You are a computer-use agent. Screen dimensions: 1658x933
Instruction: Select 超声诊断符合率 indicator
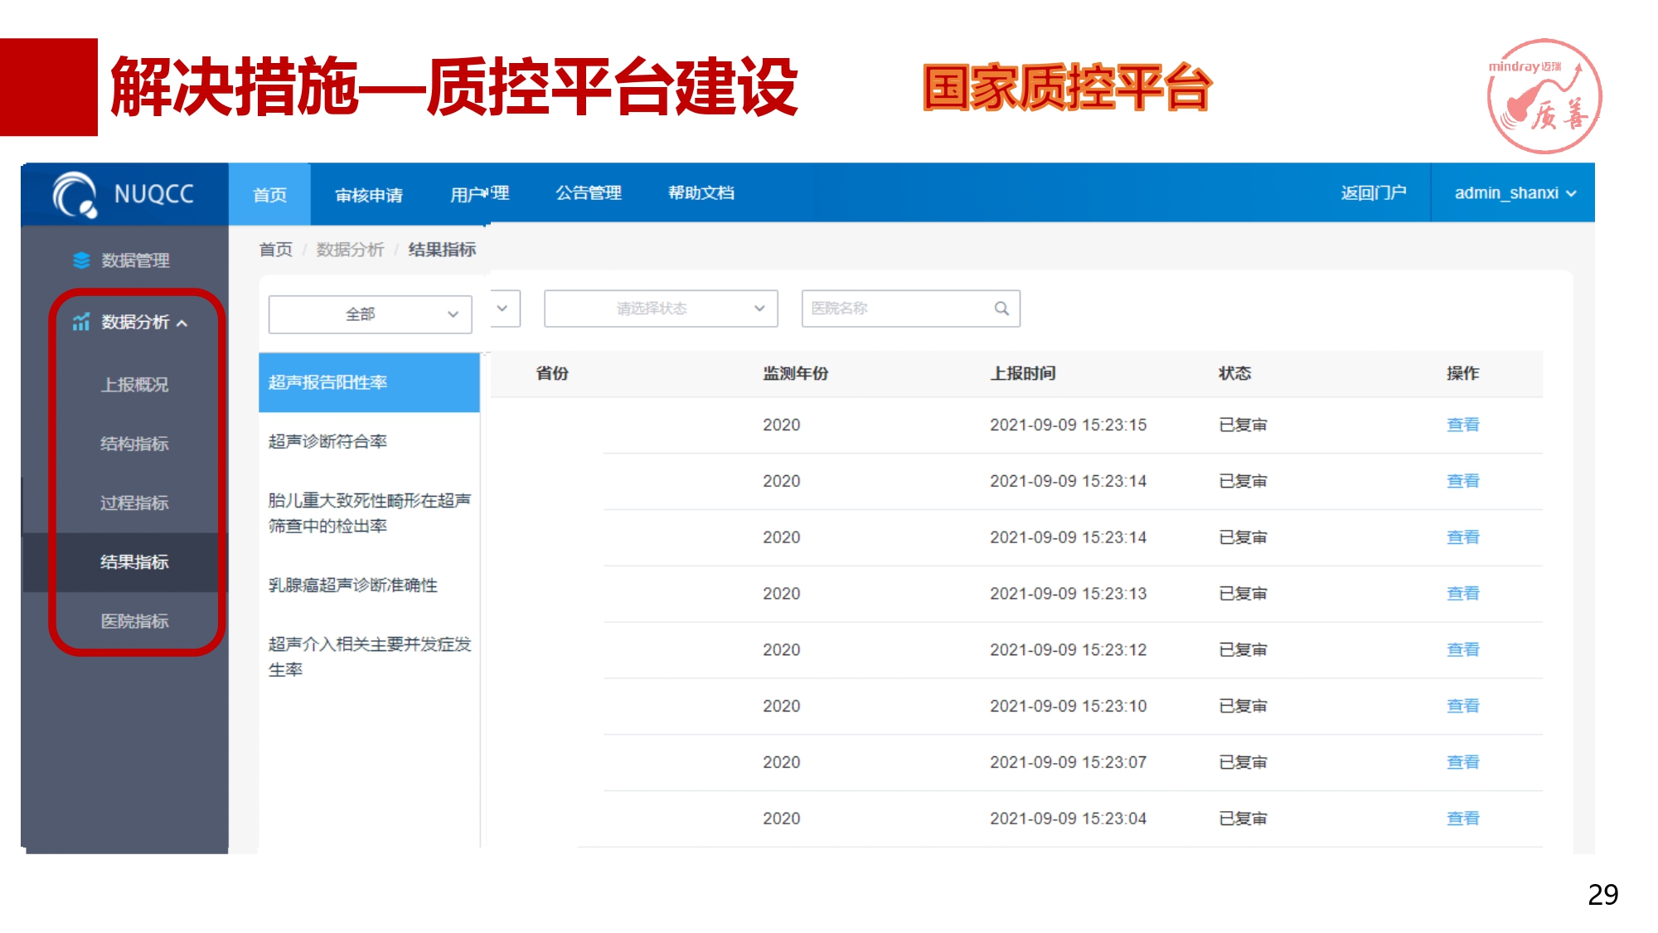327,441
